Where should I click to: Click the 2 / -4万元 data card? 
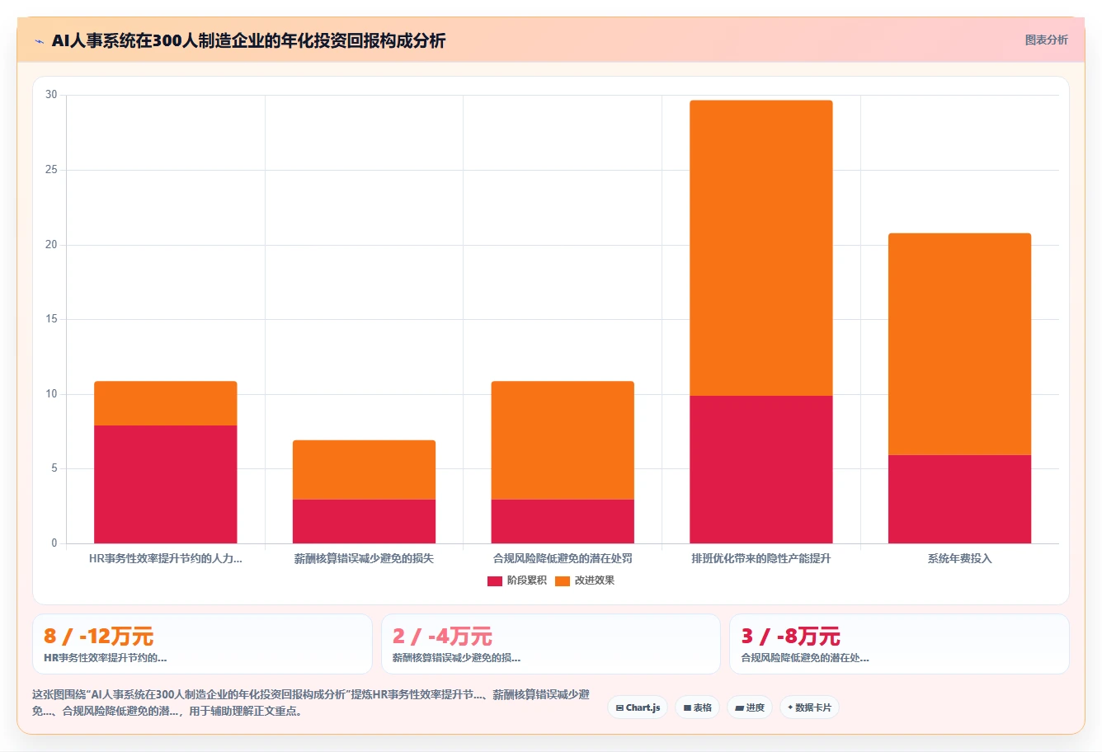tap(550, 644)
